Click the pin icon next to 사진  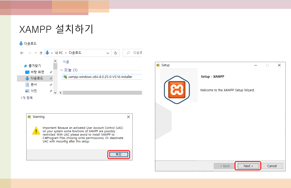point(51,91)
